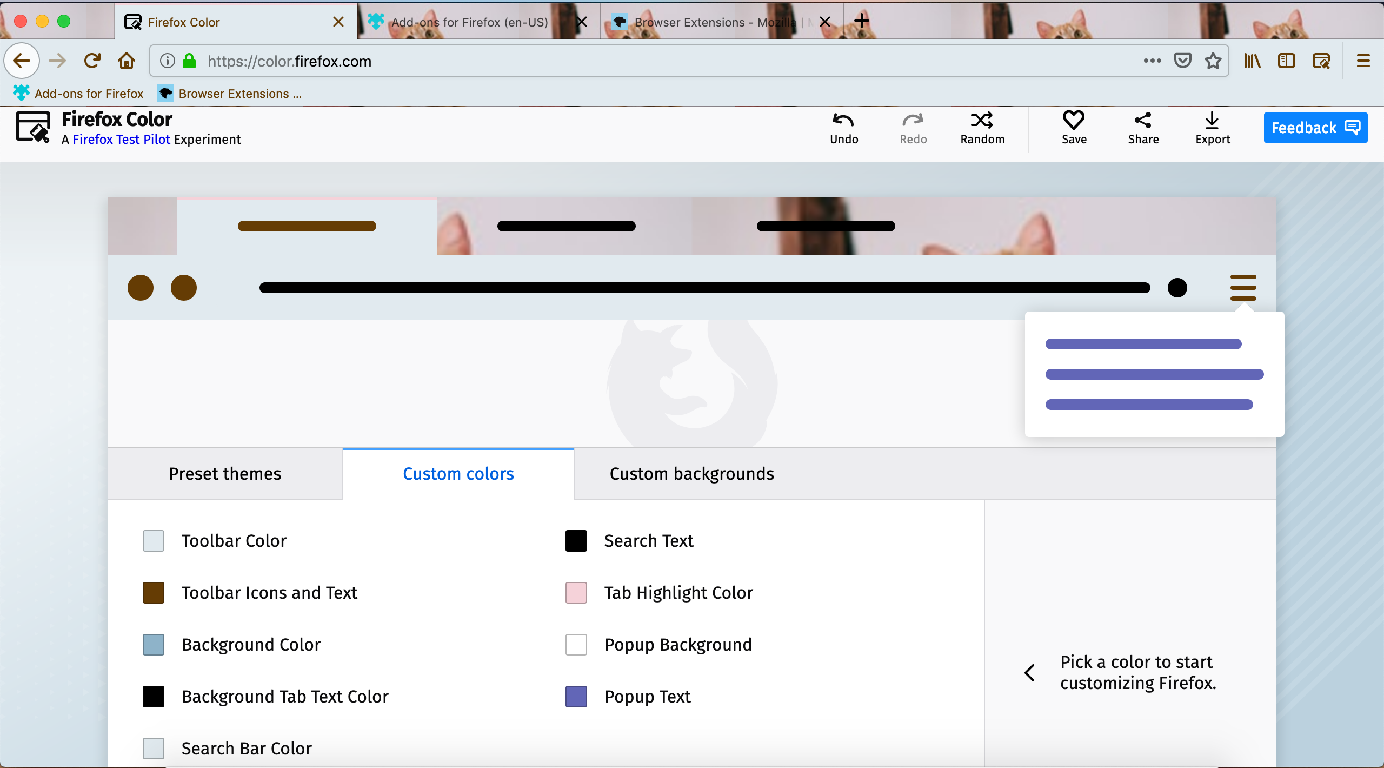Open the Custom backgrounds tab
This screenshot has height=768, width=1384.
click(x=691, y=474)
